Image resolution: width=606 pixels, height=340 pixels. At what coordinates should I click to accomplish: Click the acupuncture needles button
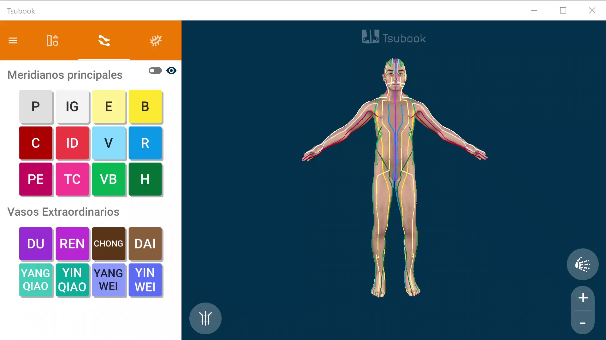[205, 318]
